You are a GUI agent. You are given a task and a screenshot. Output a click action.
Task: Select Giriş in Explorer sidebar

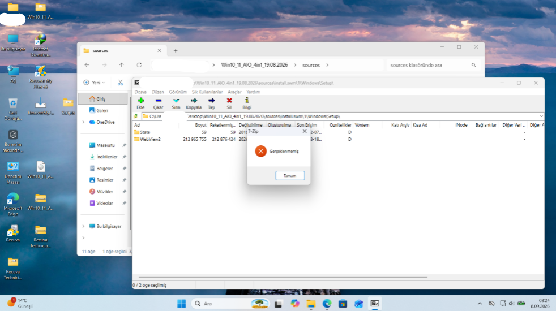(102, 99)
